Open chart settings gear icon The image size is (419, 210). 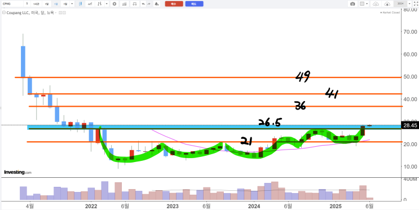click(x=114, y=4)
